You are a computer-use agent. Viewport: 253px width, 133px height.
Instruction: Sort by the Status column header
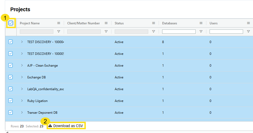pyautogui.click(x=119, y=23)
